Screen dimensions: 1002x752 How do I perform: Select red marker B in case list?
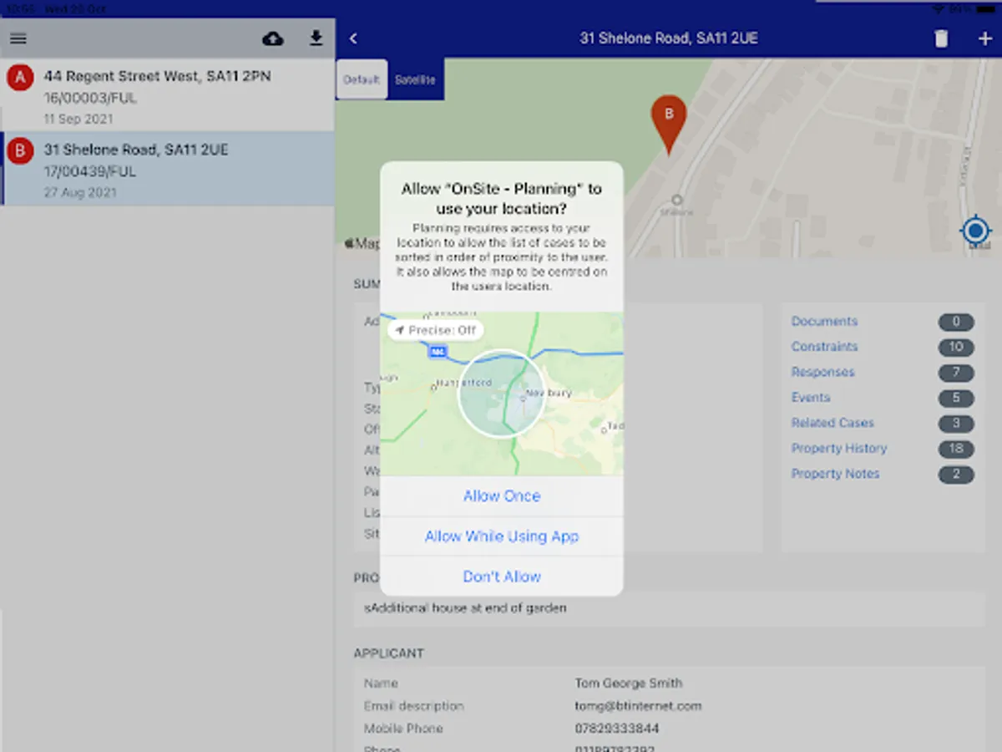20,152
